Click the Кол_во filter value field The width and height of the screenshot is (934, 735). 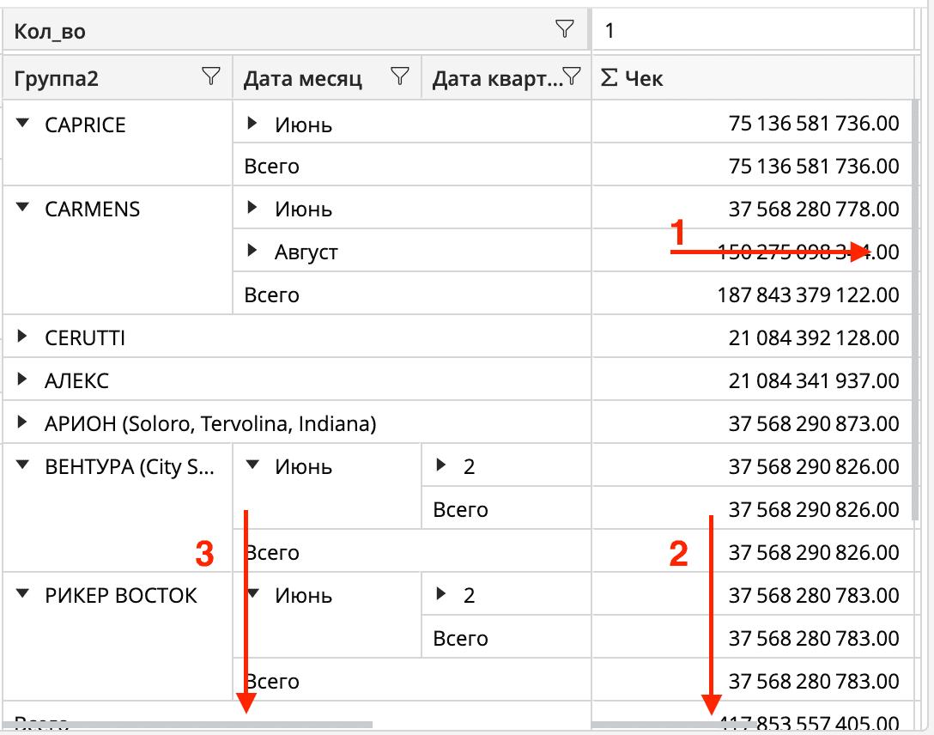click(x=752, y=32)
